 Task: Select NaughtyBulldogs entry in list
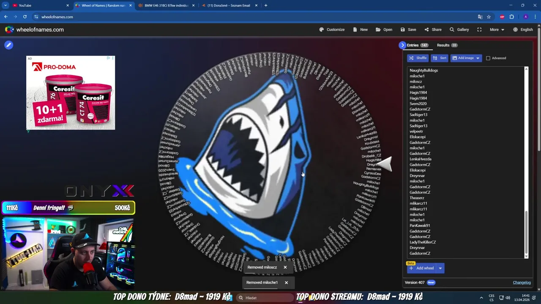coord(424,71)
